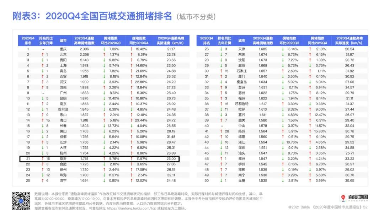The height and width of the screenshot is (216, 384).
Task: Click the congestion index value '2.306'
Action: (x=84, y=49)
